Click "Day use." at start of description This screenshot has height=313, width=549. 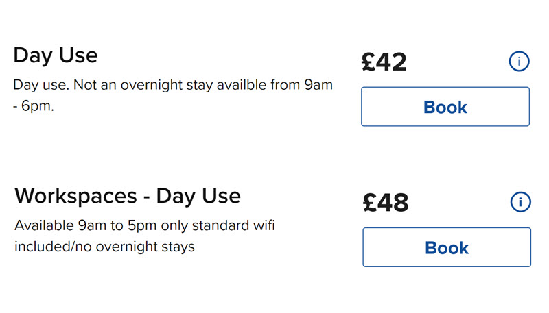(x=41, y=85)
